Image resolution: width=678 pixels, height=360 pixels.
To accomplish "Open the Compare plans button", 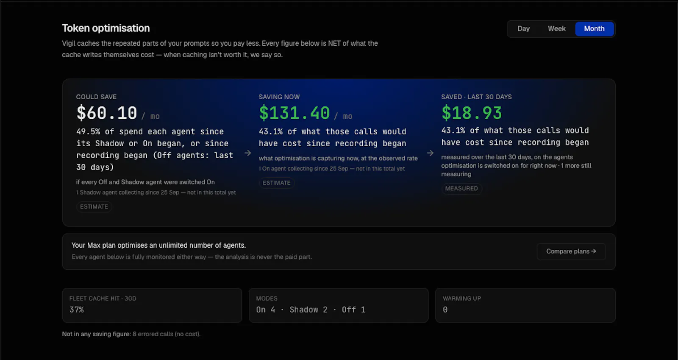I will [571, 251].
